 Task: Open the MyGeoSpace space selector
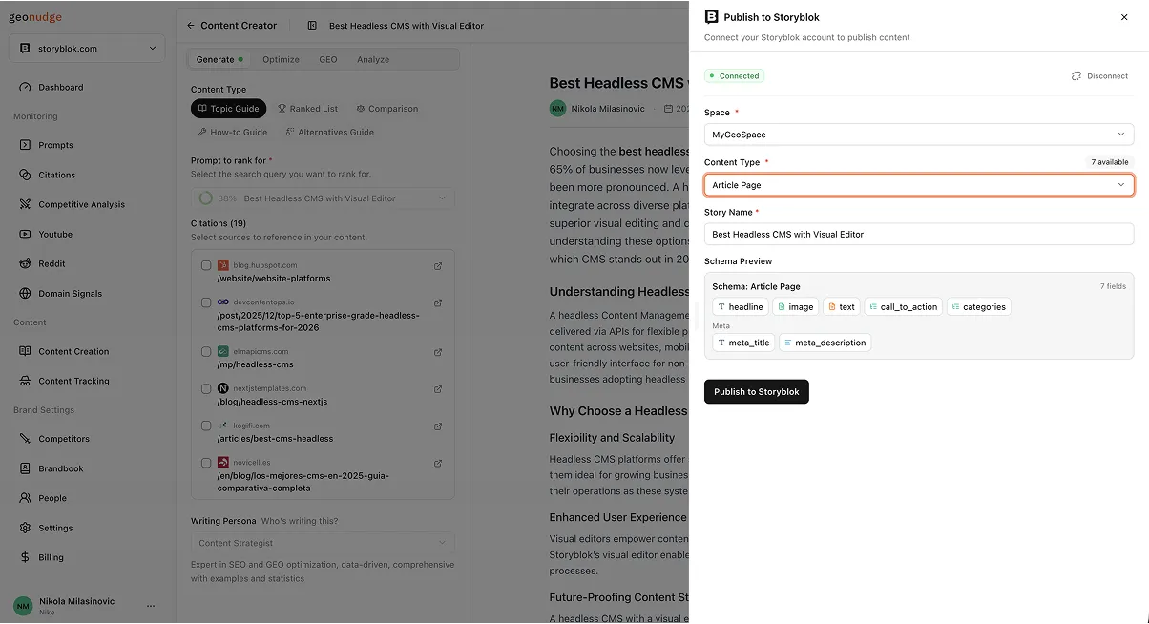tap(917, 134)
